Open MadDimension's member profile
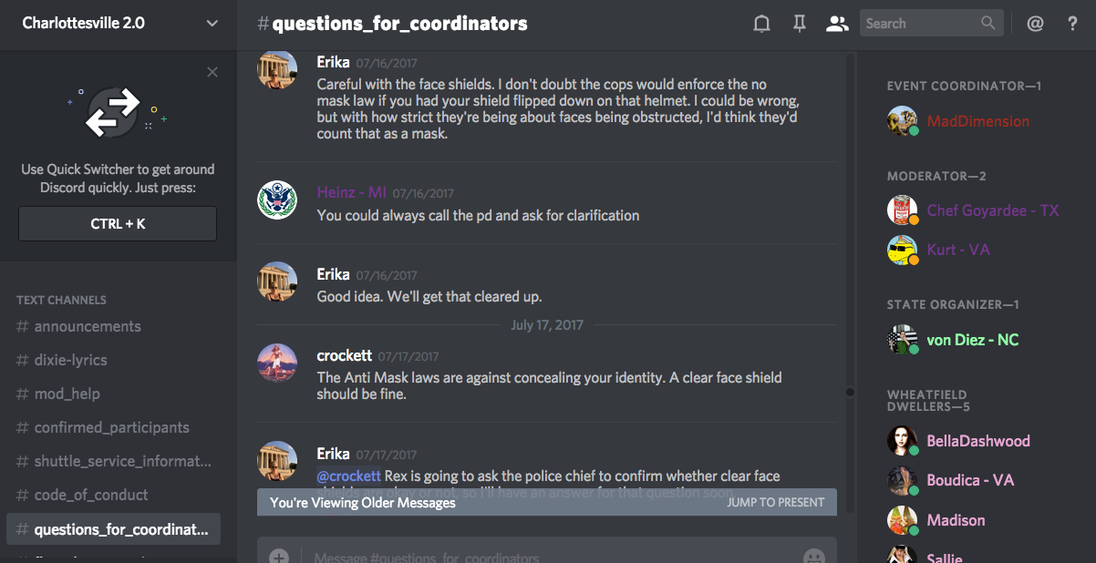The image size is (1096, 563). [x=977, y=121]
